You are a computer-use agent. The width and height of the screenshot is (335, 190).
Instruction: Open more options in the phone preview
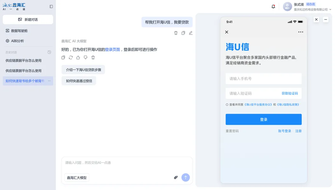[301, 32]
